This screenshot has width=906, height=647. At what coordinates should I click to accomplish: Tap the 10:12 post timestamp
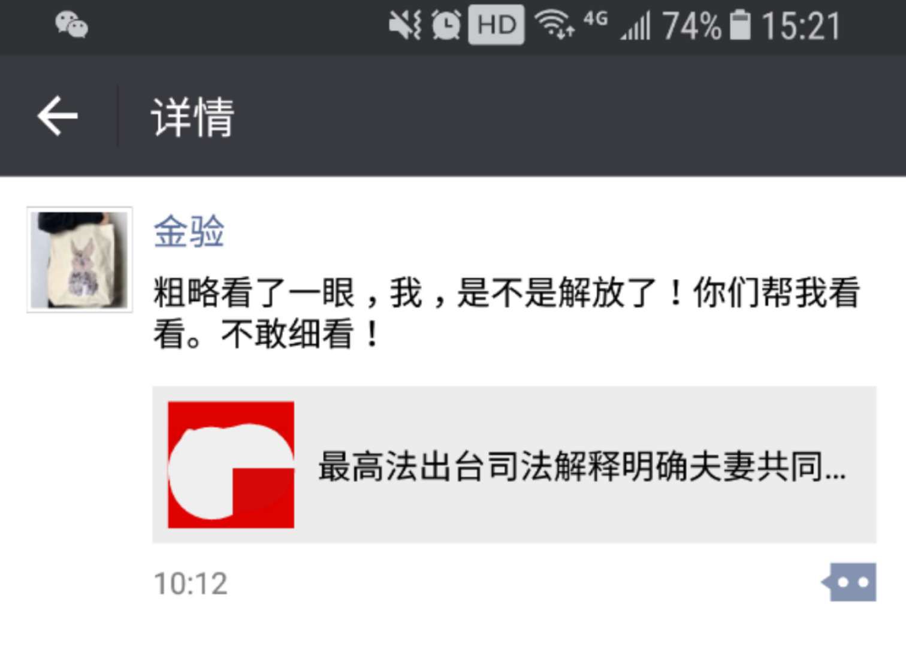click(191, 583)
